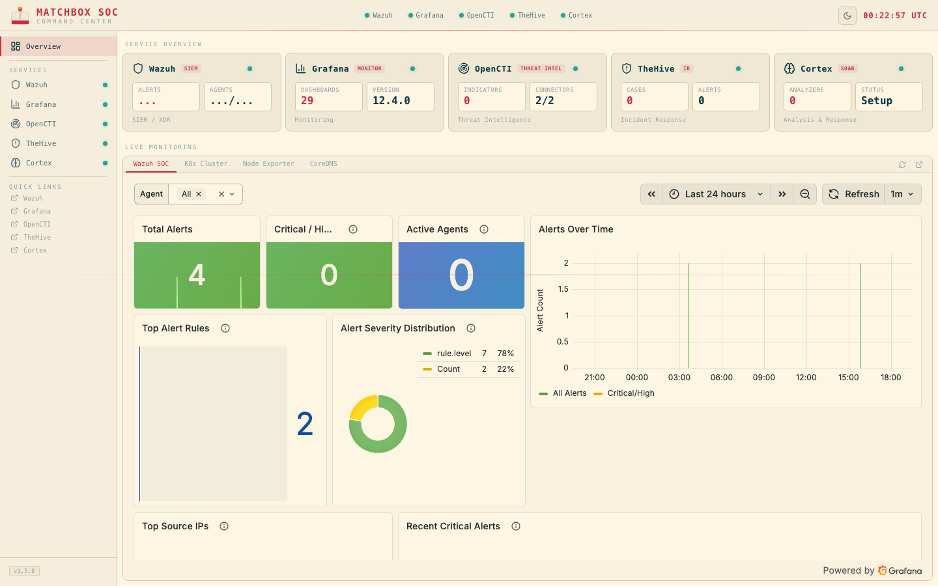Toggle dark mode with the moon button
The image size is (938, 586).
847,16
